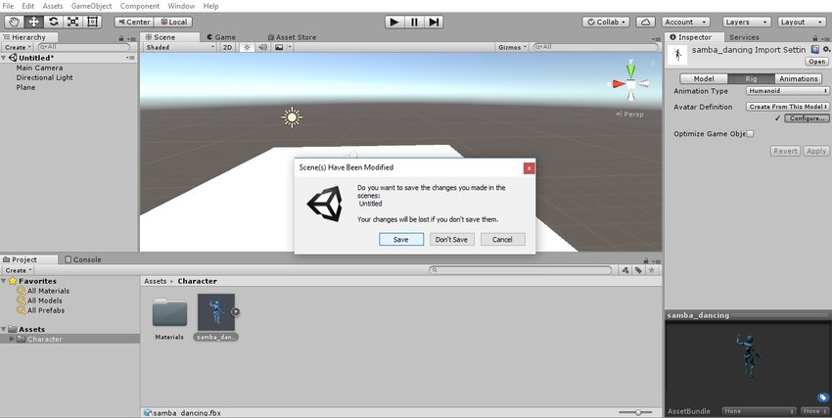The height and width of the screenshot is (418, 832).
Task: Click asset label tag icon in preview
Action: tap(822, 397)
